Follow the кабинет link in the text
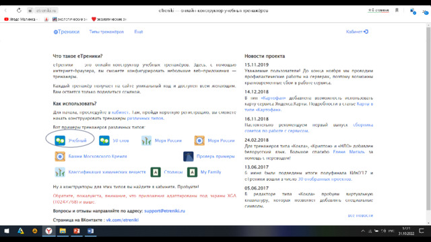 click(x=120, y=112)
